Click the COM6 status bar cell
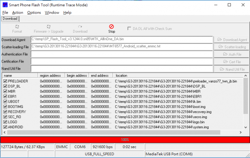The height and width of the screenshot is (158, 250). (x=80, y=147)
